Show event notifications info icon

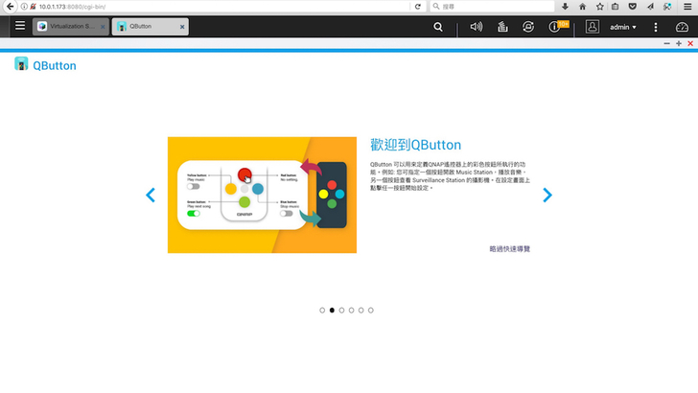coord(554,27)
